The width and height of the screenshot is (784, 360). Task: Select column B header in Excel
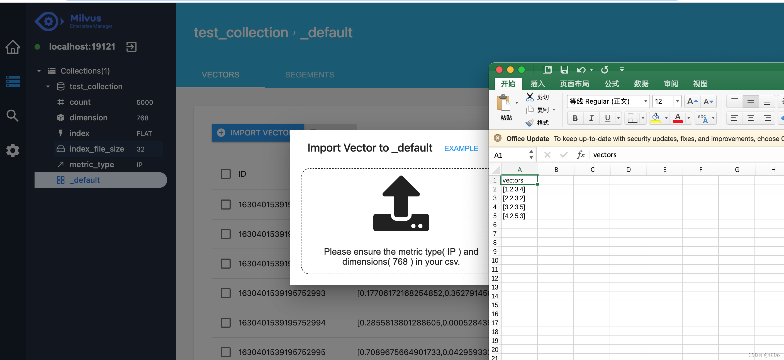coord(556,169)
